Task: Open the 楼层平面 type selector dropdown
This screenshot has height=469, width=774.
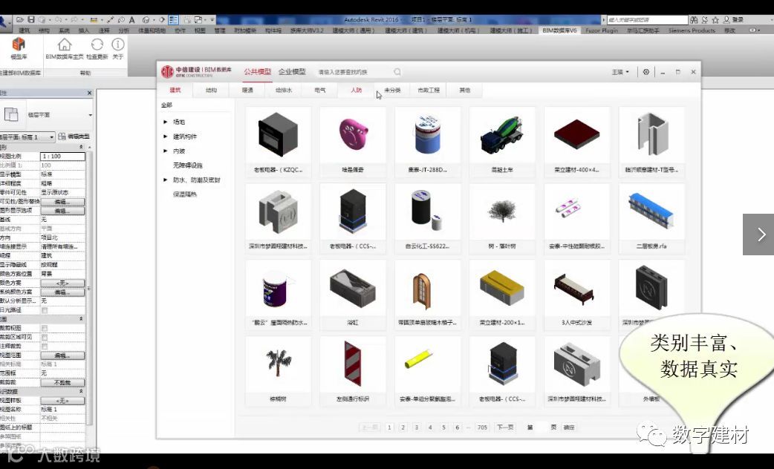Action: 91,115
